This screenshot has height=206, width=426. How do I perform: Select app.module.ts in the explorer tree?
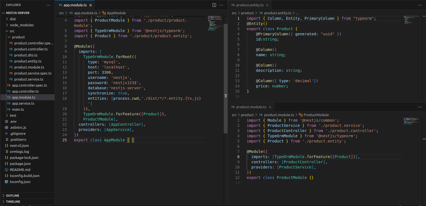point(27,97)
